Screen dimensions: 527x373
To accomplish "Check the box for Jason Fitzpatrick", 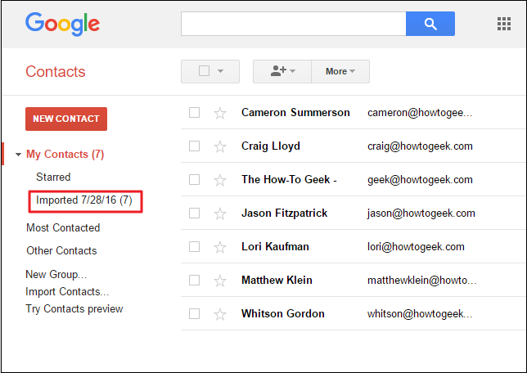I will tap(194, 213).
